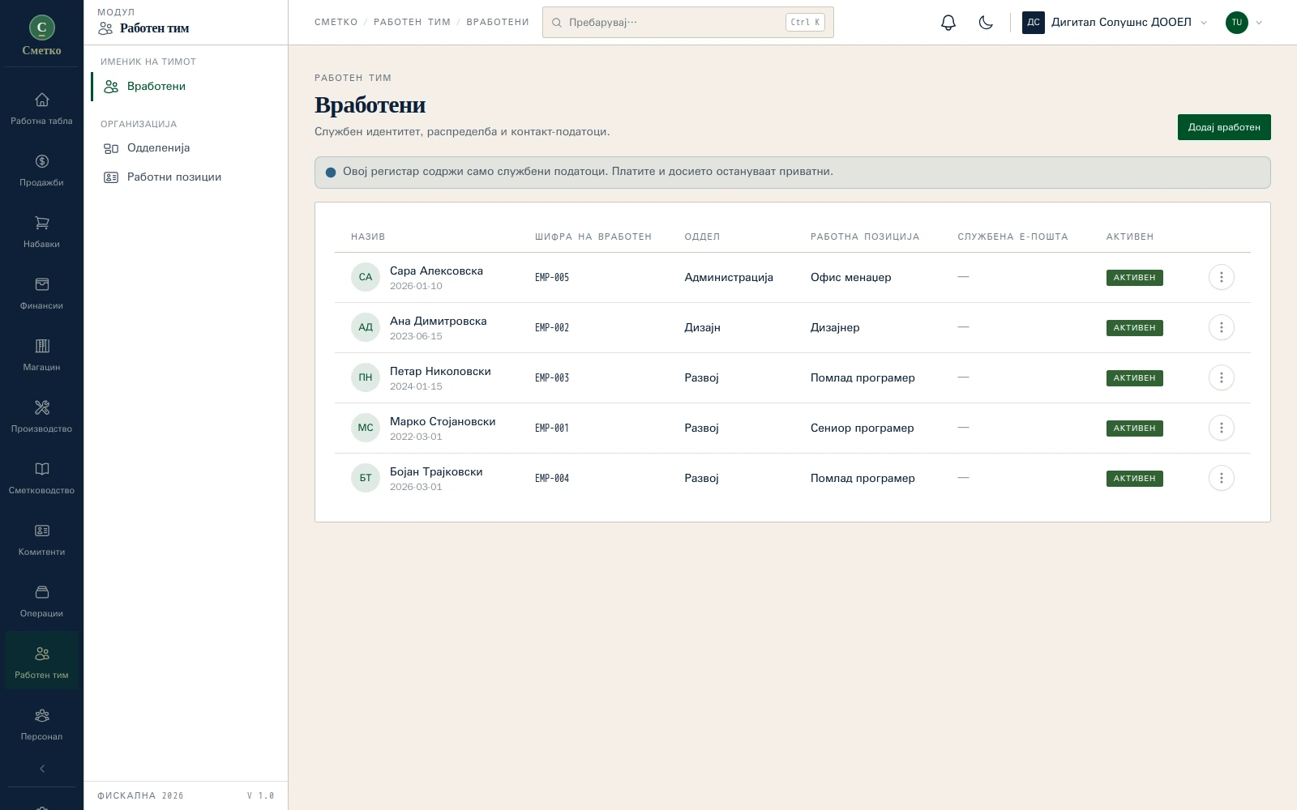Collapse the sidebar with the left chevron
1297x810 pixels.
tap(41, 769)
